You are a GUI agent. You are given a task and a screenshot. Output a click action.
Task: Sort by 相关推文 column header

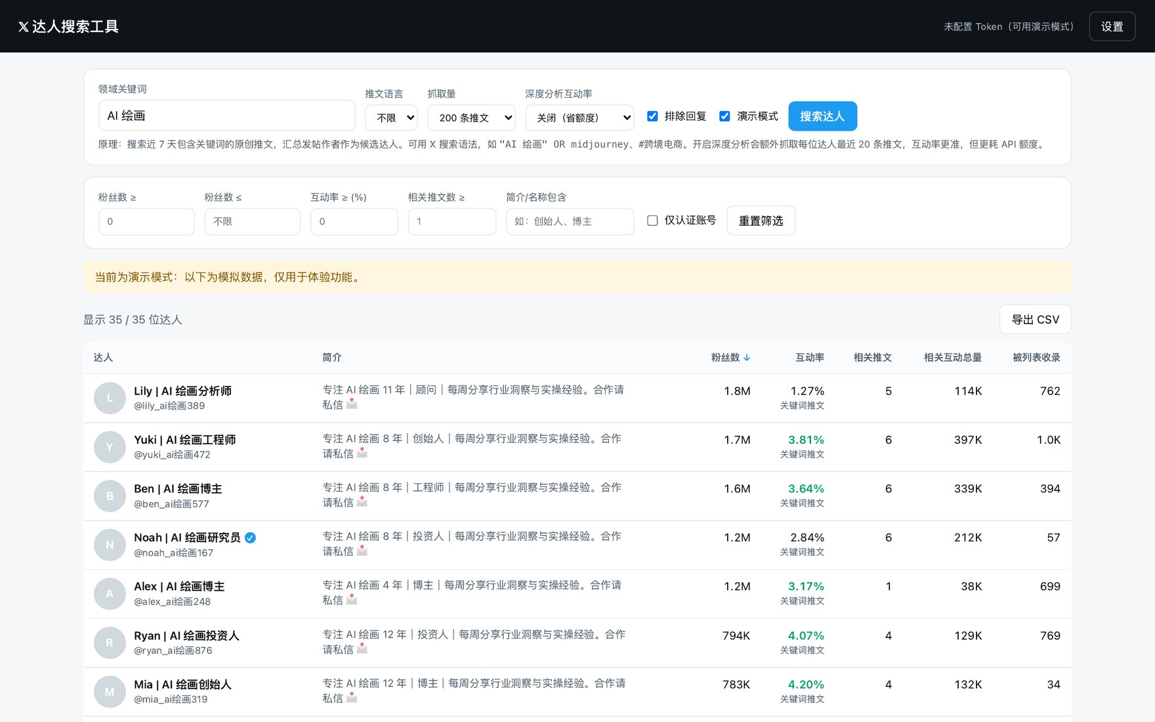872,358
